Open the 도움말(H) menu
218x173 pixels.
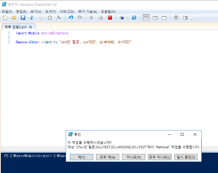coord(108,12)
